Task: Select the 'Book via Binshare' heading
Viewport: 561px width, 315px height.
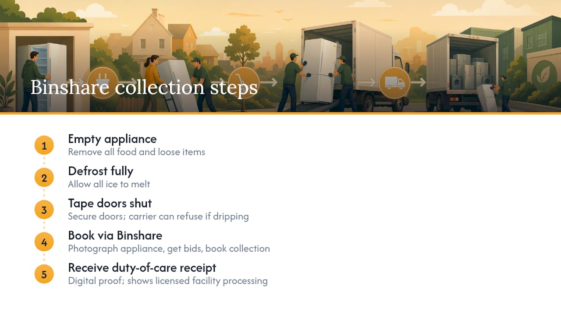Action: [x=115, y=235]
